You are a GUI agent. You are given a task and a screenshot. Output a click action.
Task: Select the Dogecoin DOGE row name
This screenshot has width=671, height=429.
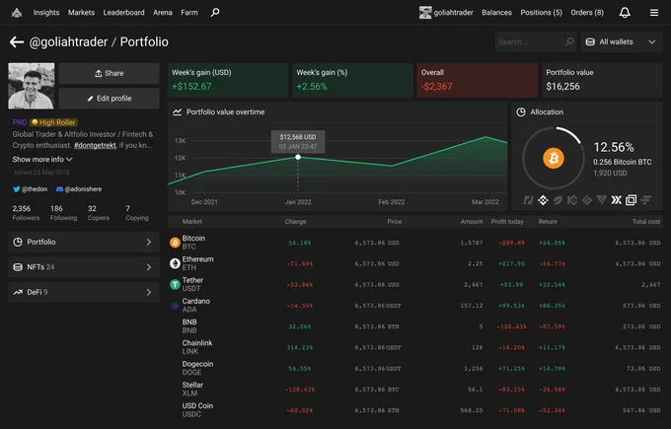point(197,368)
